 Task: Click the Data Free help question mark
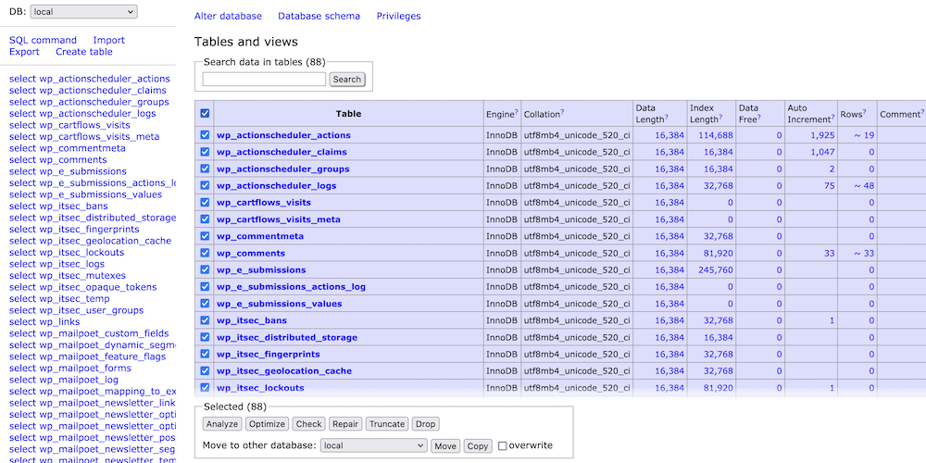pyautogui.click(x=759, y=118)
